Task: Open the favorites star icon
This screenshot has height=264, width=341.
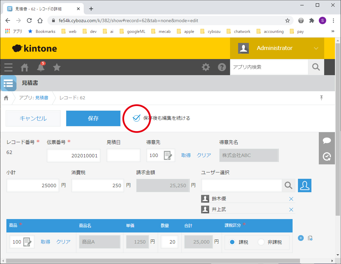Action: pos(57,67)
